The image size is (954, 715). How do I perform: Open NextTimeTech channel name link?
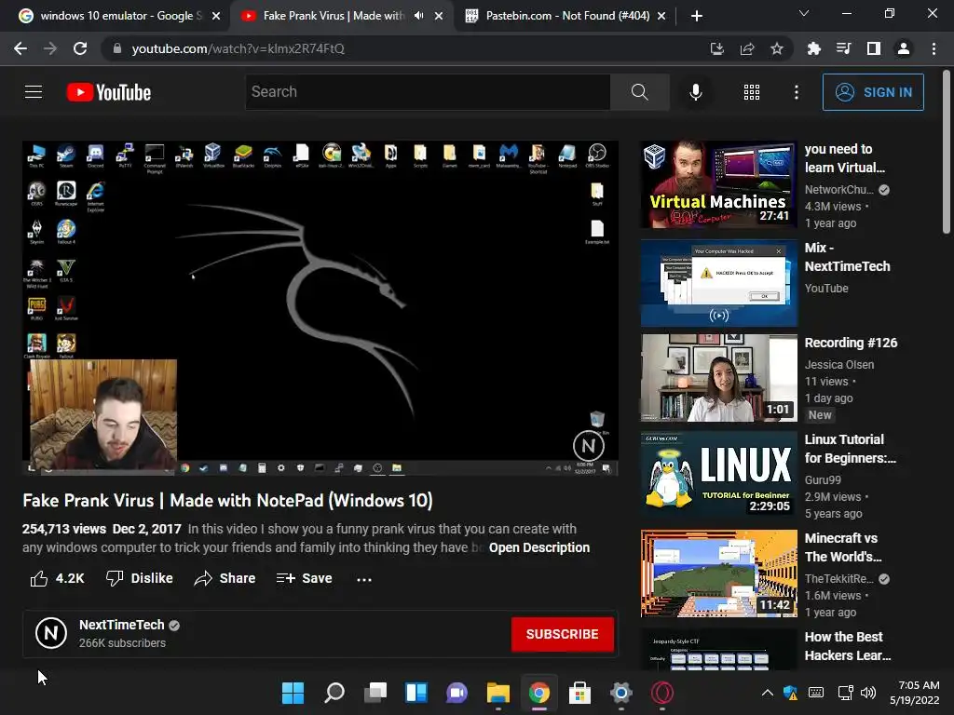tap(122, 625)
